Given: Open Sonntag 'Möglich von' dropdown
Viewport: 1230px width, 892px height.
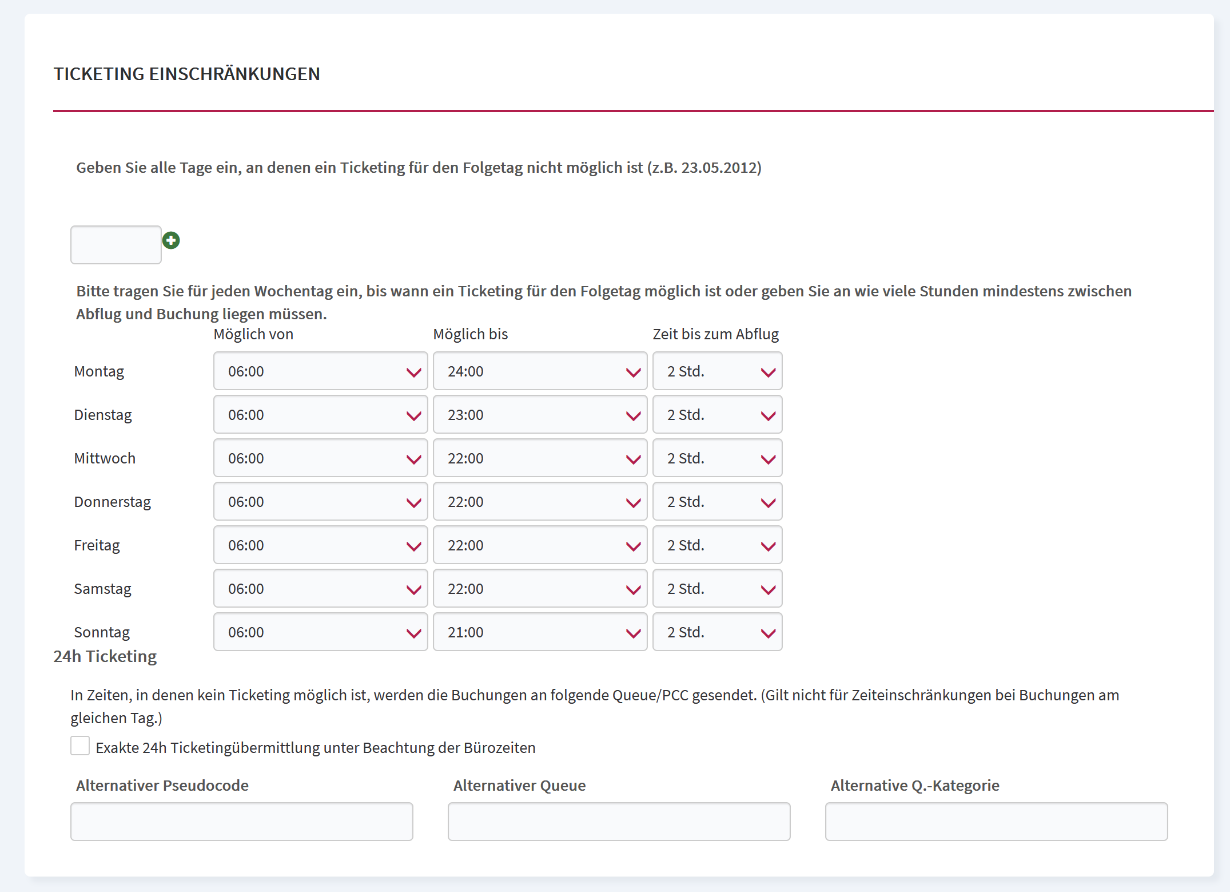Looking at the screenshot, I should coord(321,632).
